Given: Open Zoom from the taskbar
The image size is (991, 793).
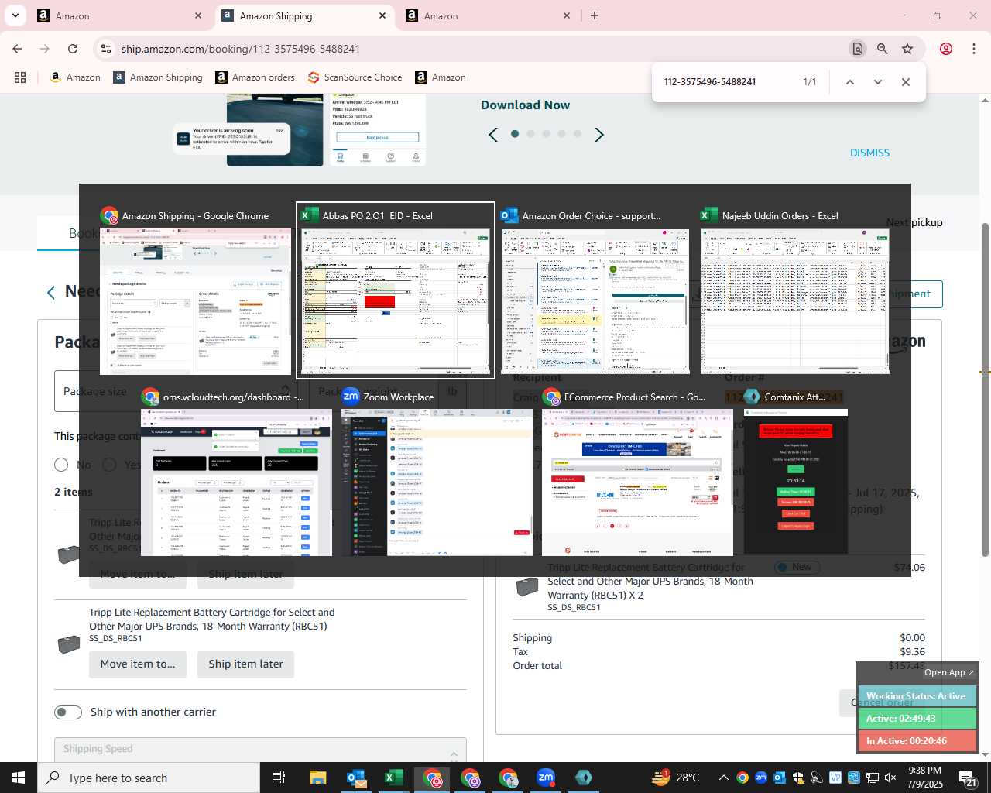Looking at the screenshot, I should point(546,778).
